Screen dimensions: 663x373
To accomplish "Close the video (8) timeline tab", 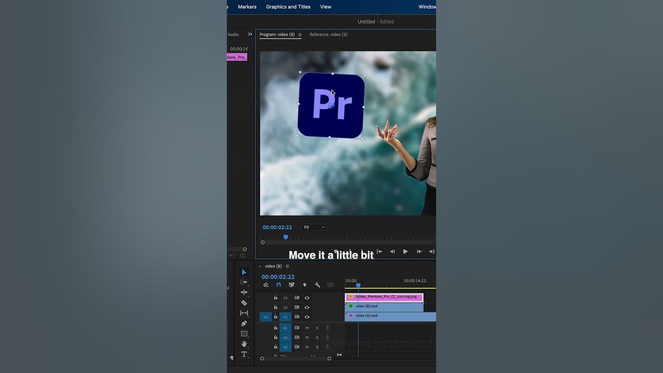I will tap(260, 266).
